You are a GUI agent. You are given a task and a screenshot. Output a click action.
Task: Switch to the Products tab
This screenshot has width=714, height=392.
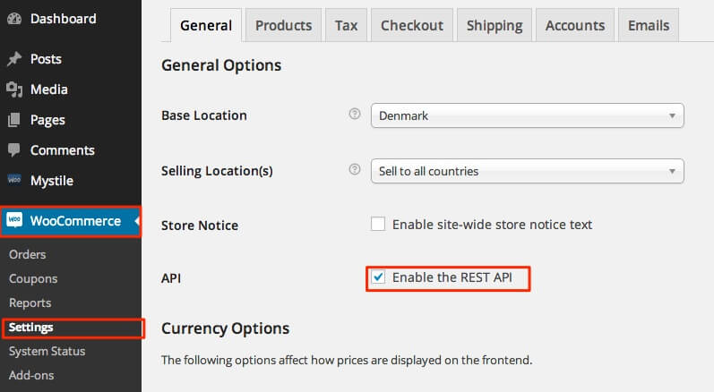(x=283, y=25)
